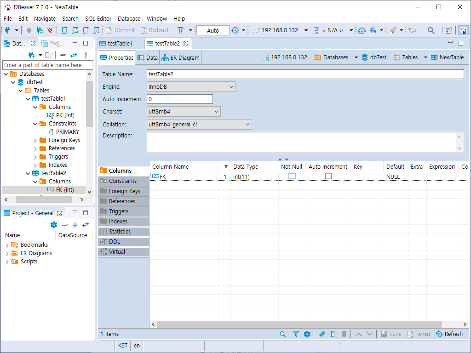
Task: Click the Table Name input field
Action: click(x=305, y=74)
